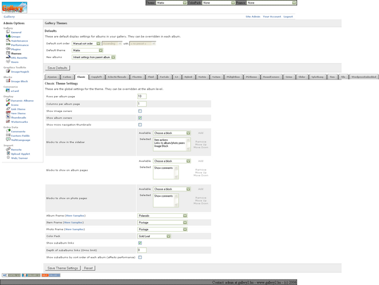Click the Groups icon in admin sidebar
The width and height of the screenshot is (379, 285).
pyautogui.click(x=8, y=36)
